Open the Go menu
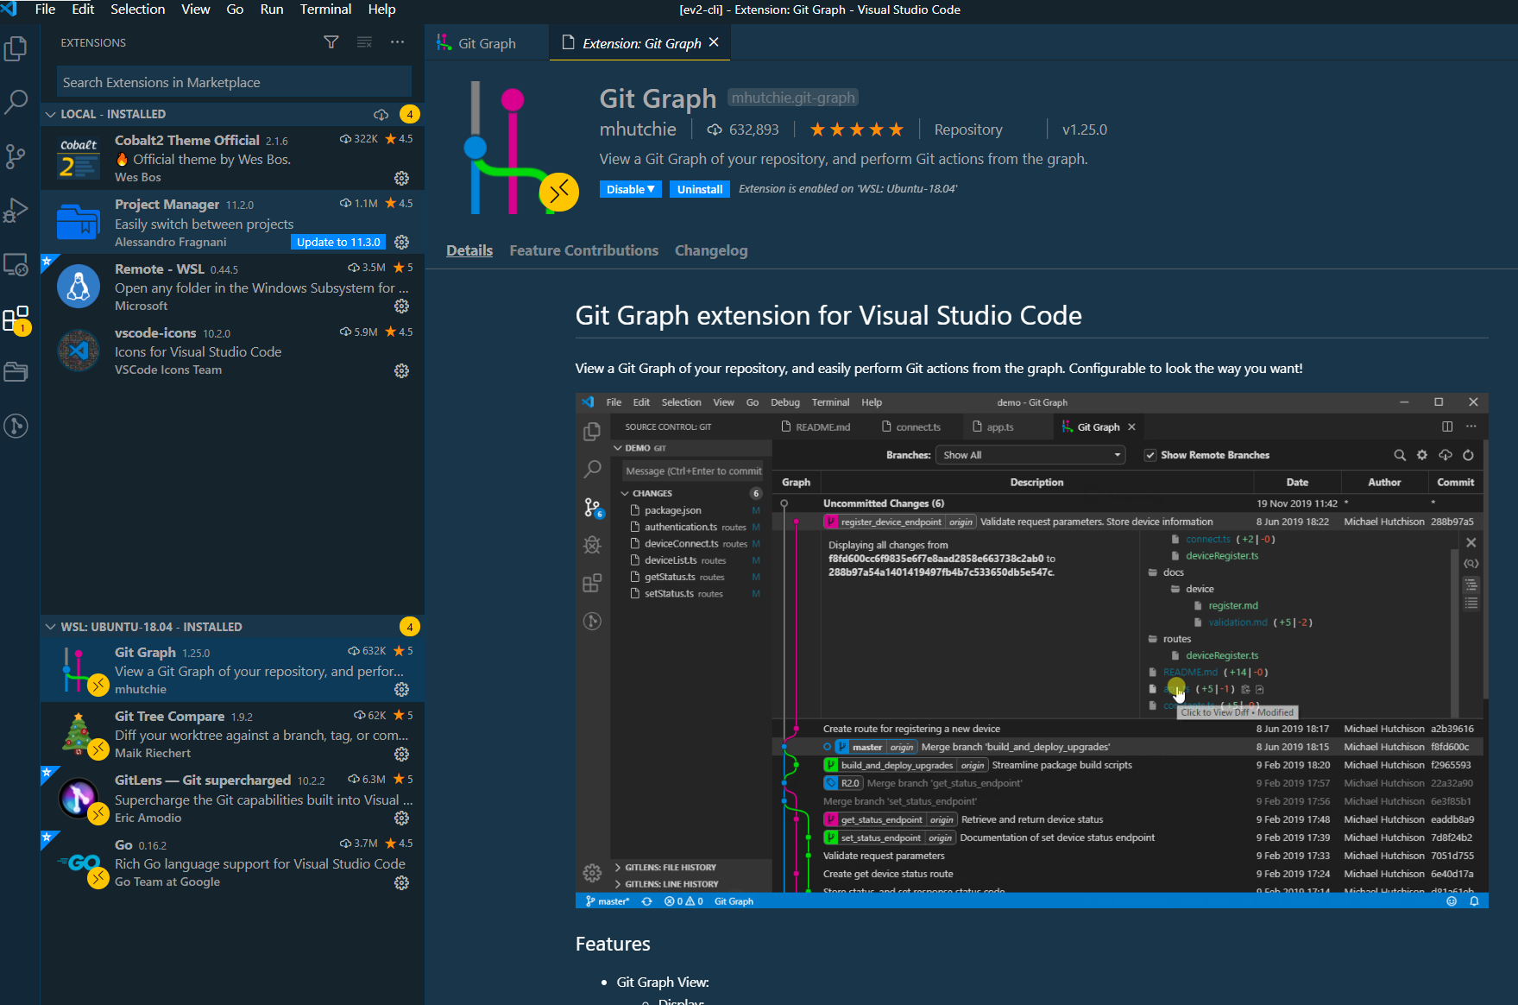The height and width of the screenshot is (1005, 1518). coord(235,9)
